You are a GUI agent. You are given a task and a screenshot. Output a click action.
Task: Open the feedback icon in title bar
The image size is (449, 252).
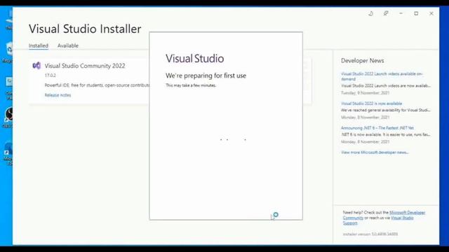click(386, 13)
